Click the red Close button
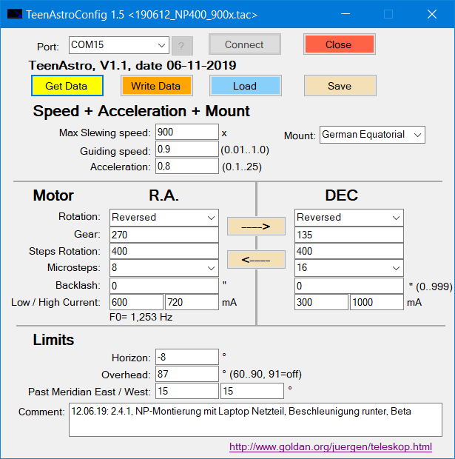The image size is (455, 459). click(339, 44)
